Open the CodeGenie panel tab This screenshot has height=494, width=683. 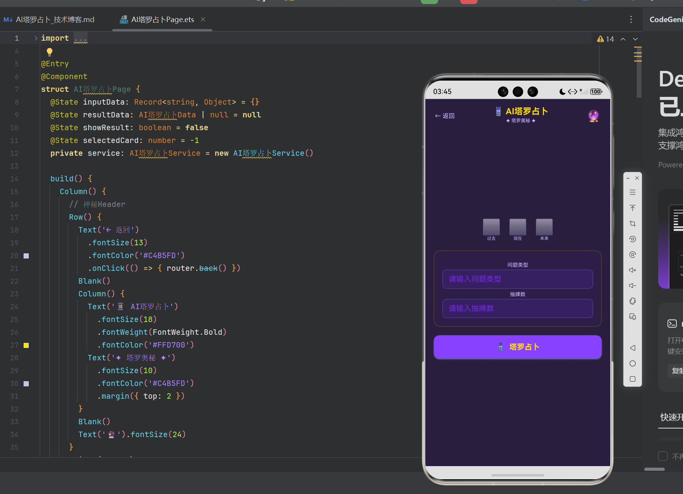coord(666,19)
